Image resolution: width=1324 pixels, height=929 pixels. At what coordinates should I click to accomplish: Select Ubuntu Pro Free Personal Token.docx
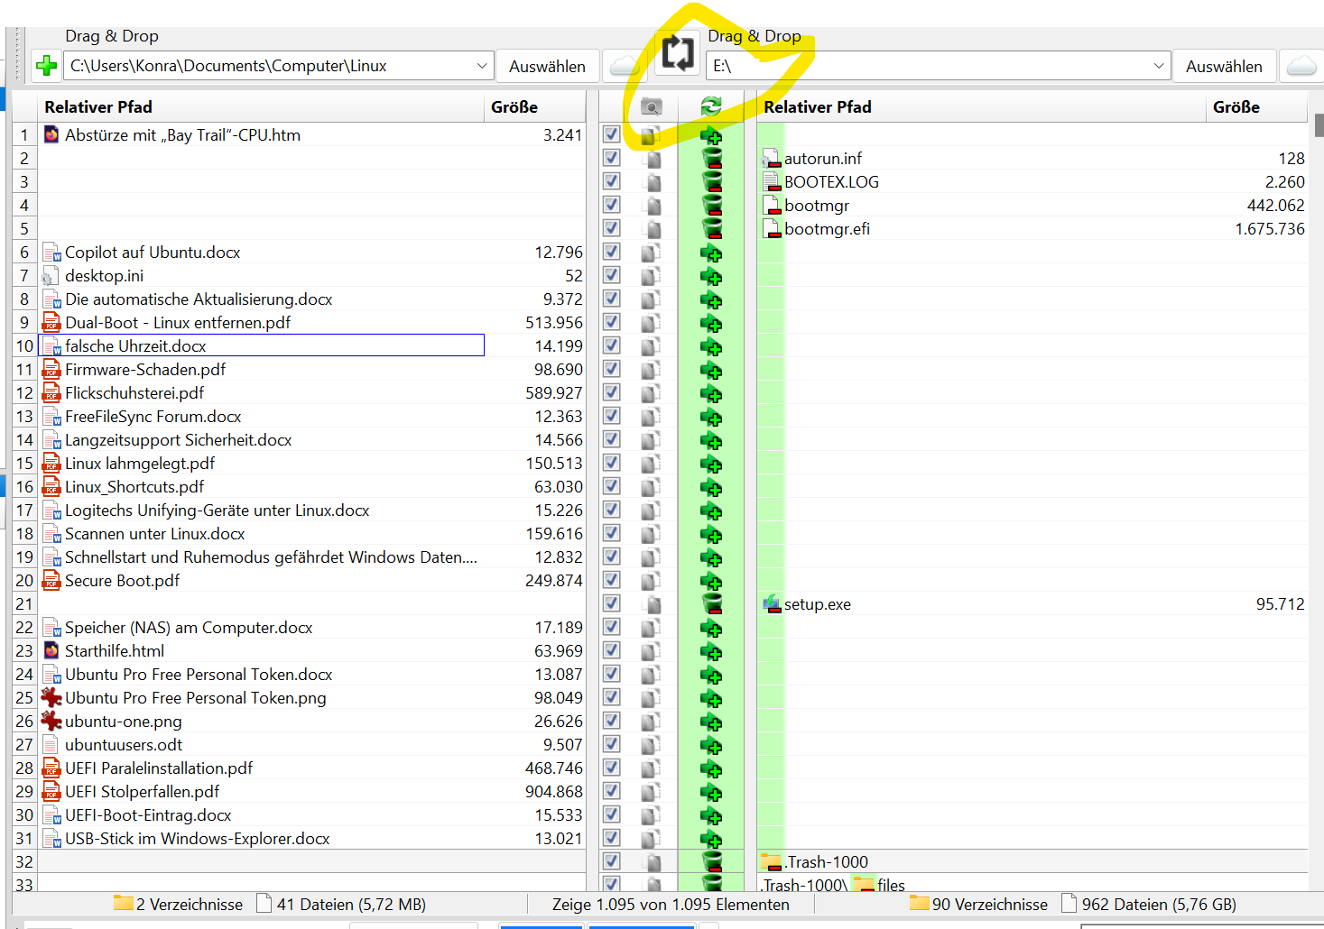(x=199, y=675)
